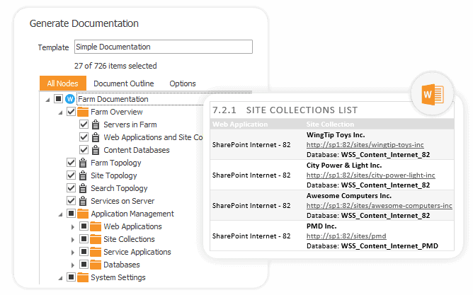The height and width of the screenshot is (295, 473).
Task: Toggle the Application Management checkbox
Action: pos(71,214)
